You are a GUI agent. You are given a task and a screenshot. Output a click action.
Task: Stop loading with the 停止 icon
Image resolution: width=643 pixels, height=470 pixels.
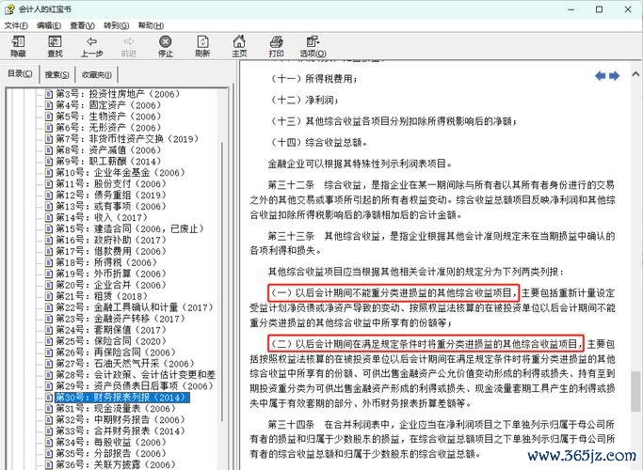[x=166, y=41]
